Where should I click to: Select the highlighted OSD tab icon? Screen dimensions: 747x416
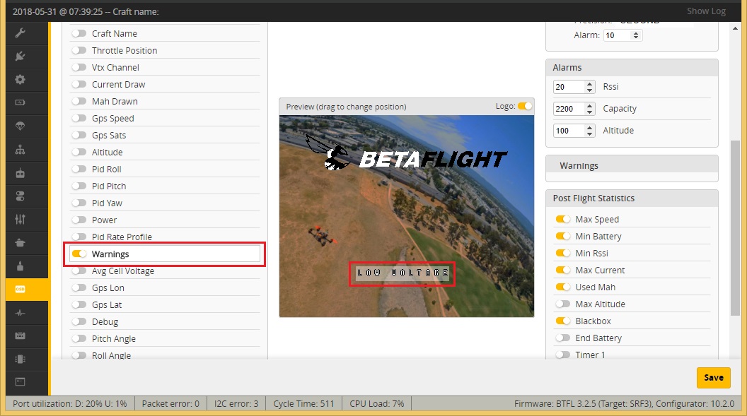click(x=20, y=289)
